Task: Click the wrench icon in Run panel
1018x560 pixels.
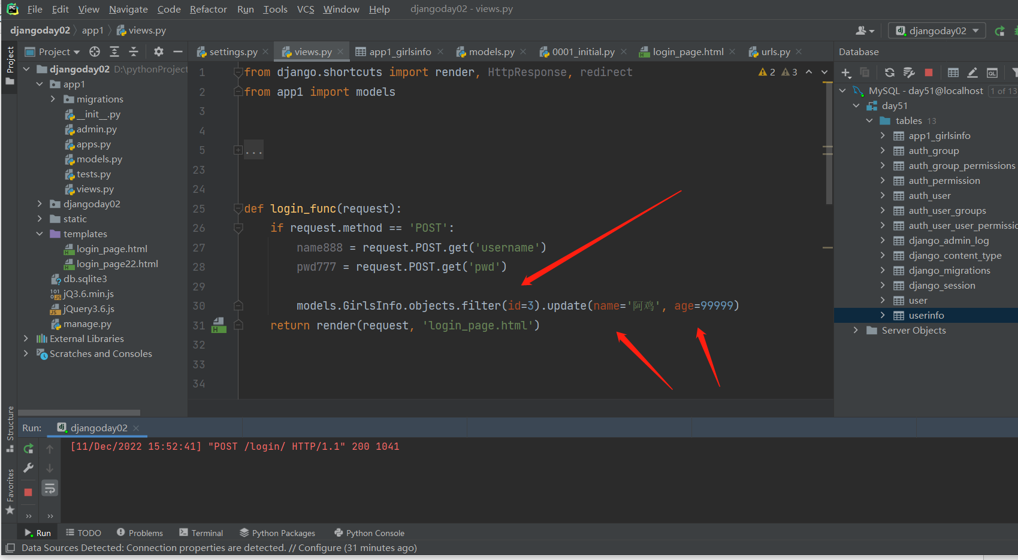Action: tap(28, 468)
